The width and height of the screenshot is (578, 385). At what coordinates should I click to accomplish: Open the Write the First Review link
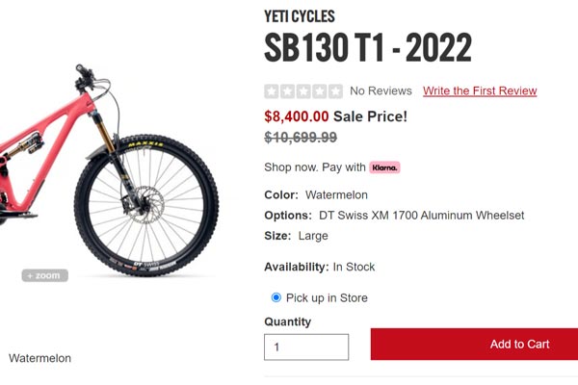[480, 91]
